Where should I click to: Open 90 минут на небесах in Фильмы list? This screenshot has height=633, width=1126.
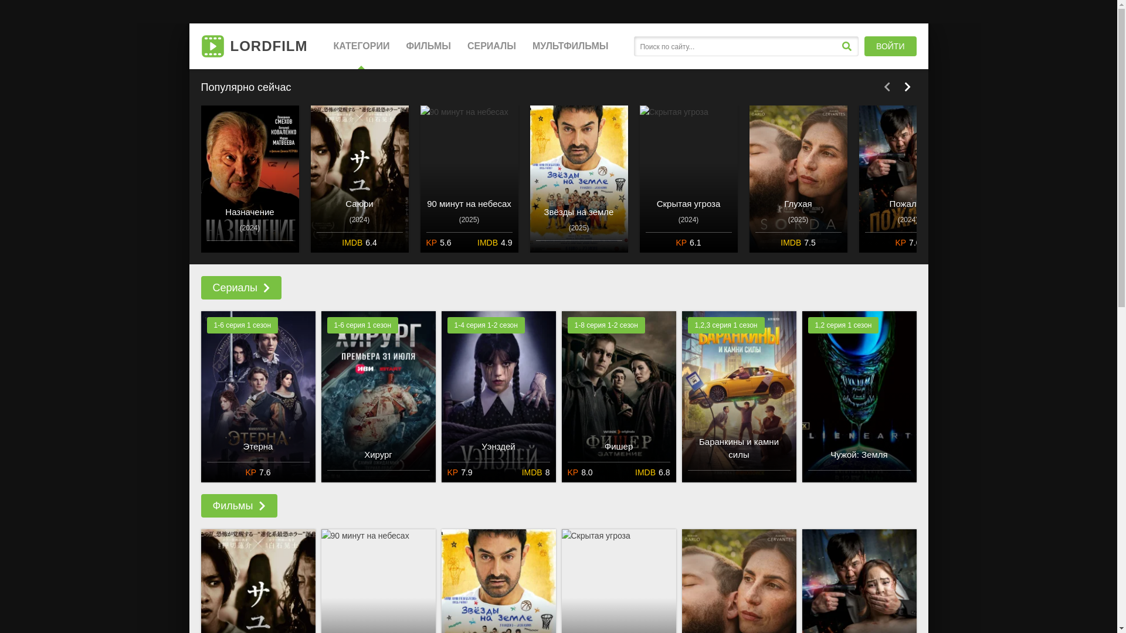coord(378,581)
